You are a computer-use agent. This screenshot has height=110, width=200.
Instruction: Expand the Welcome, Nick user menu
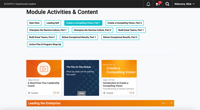click(184, 4)
